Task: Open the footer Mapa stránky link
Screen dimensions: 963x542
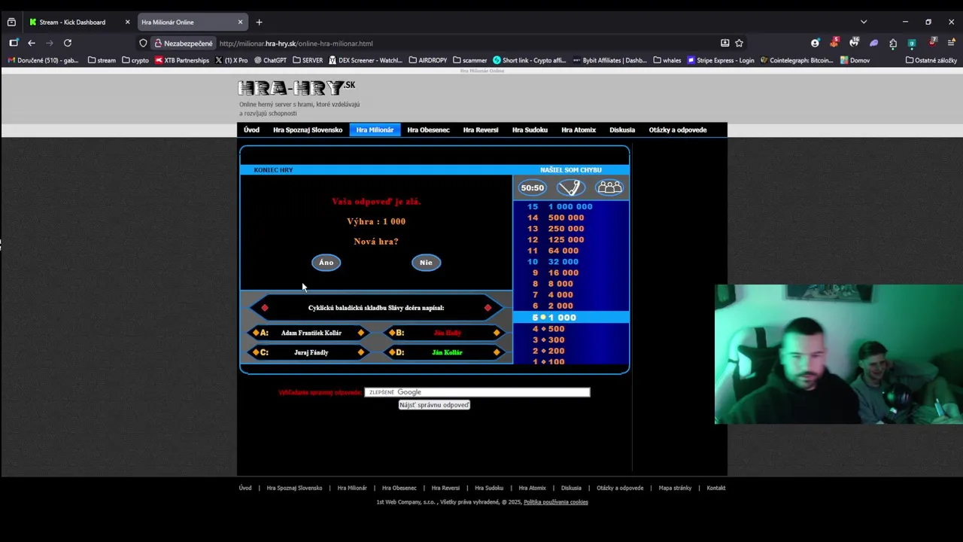Action: pyautogui.click(x=675, y=488)
